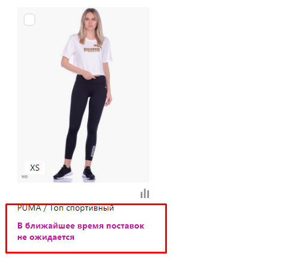Click the vertical white print on the leggings
This screenshot has height=275, width=288.
pos(93,152)
